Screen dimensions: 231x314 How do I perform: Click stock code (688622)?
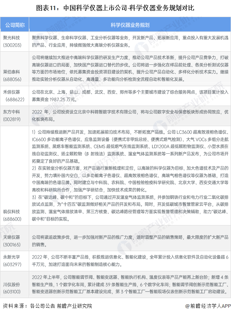coord(15,99)
